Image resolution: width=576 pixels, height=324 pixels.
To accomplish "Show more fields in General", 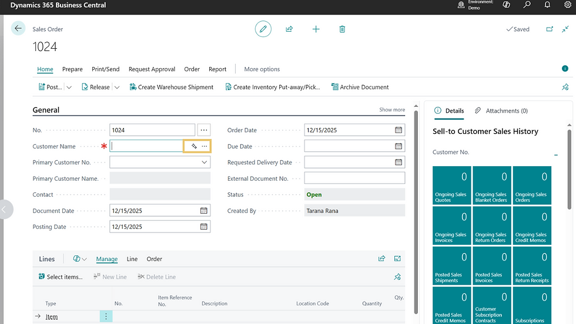I will [392, 110].
